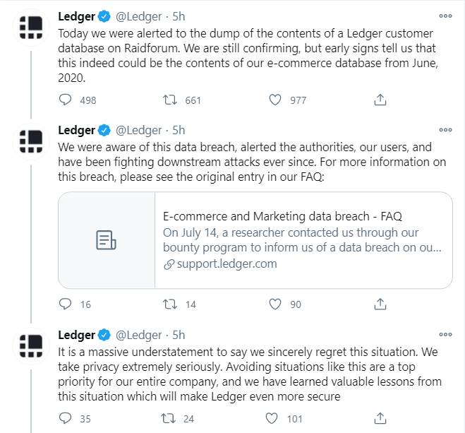Screen dimensions: 465x433
Task: Share the first tweet about the database dump
Action: (380, 100)
